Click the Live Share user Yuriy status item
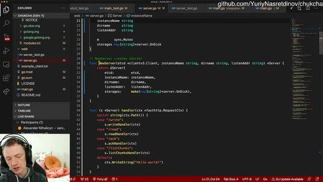The image size is (323, 182). click(x=100, y=179)
